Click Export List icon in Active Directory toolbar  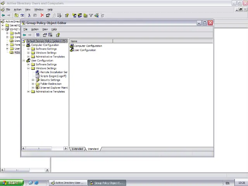tap(59, 15)
